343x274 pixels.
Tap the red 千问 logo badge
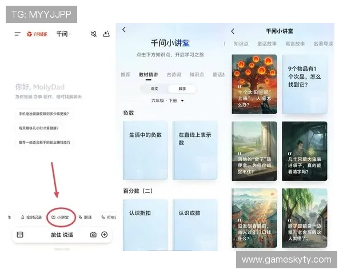click(37, 34)
